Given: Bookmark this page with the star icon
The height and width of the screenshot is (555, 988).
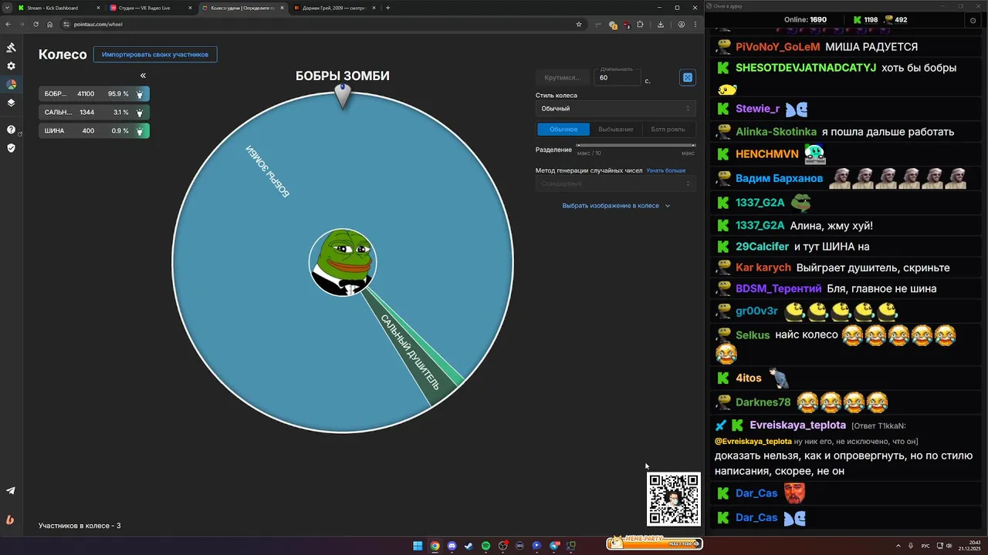Looking at the screenshot, I should coord(579,24).
